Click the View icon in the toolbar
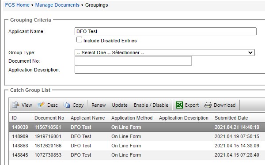 (x=16, y=105)
